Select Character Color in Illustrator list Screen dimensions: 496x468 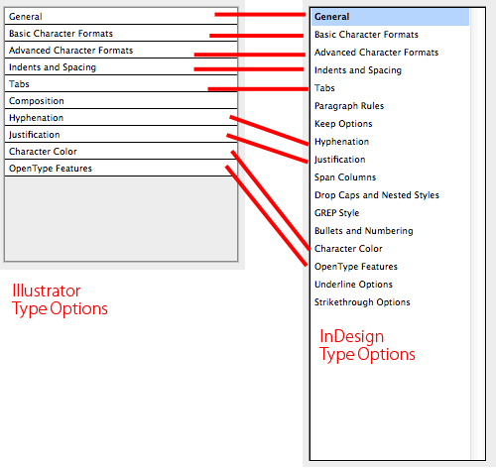[121, 151]
